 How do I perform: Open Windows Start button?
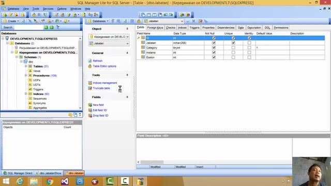pos(6,181)
